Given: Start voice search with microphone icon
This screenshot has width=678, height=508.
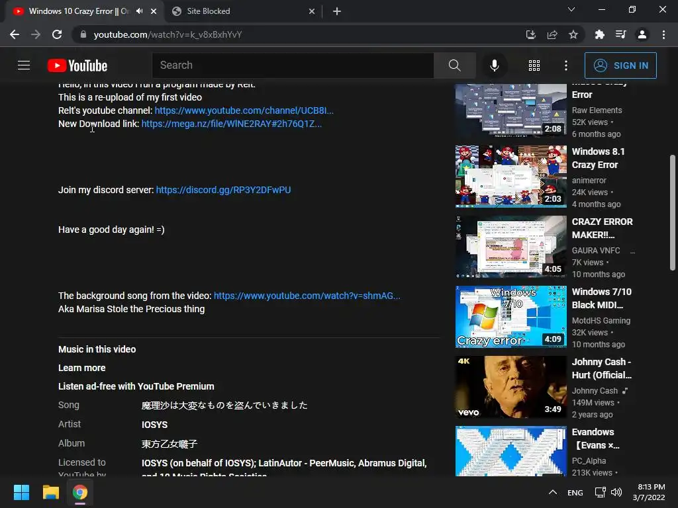Looking at the screenshot, I should (494, 65).
